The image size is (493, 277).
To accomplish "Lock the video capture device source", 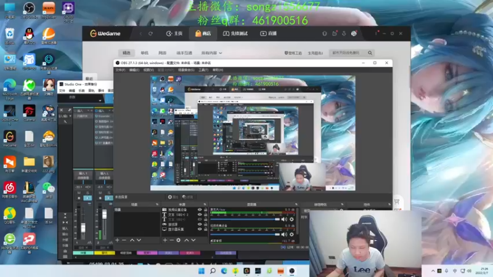I will [x=206, y=210].
